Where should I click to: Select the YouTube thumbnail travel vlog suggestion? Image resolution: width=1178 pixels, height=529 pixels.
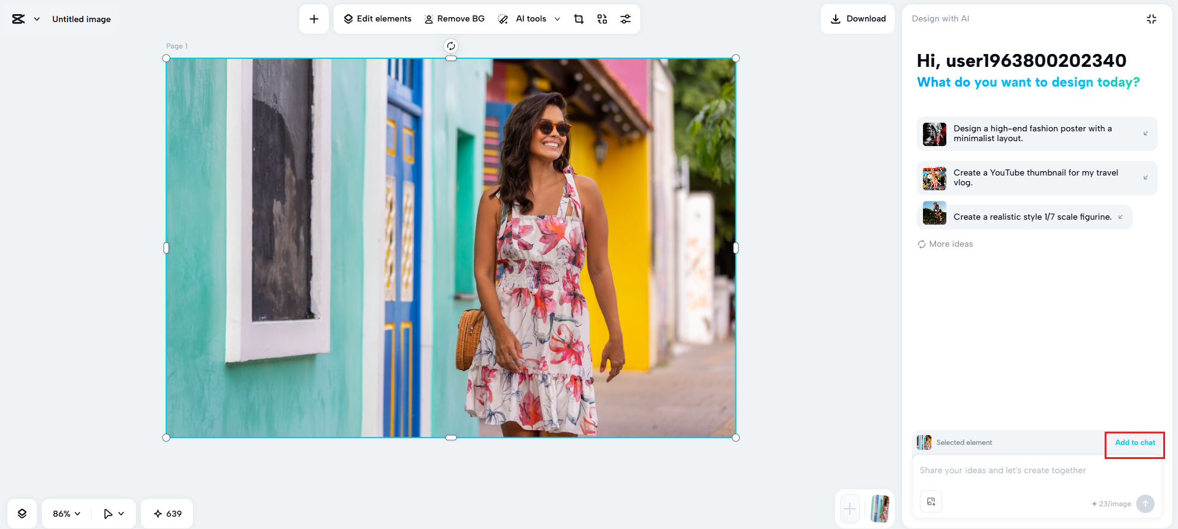(x=1036, y=178)
